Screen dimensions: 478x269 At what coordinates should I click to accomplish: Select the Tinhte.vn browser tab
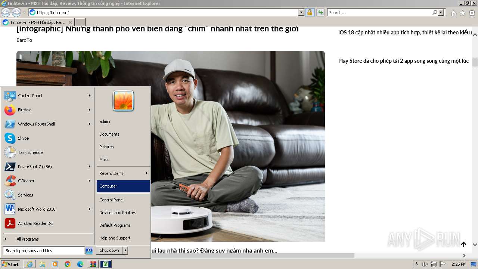coord(37,22)
